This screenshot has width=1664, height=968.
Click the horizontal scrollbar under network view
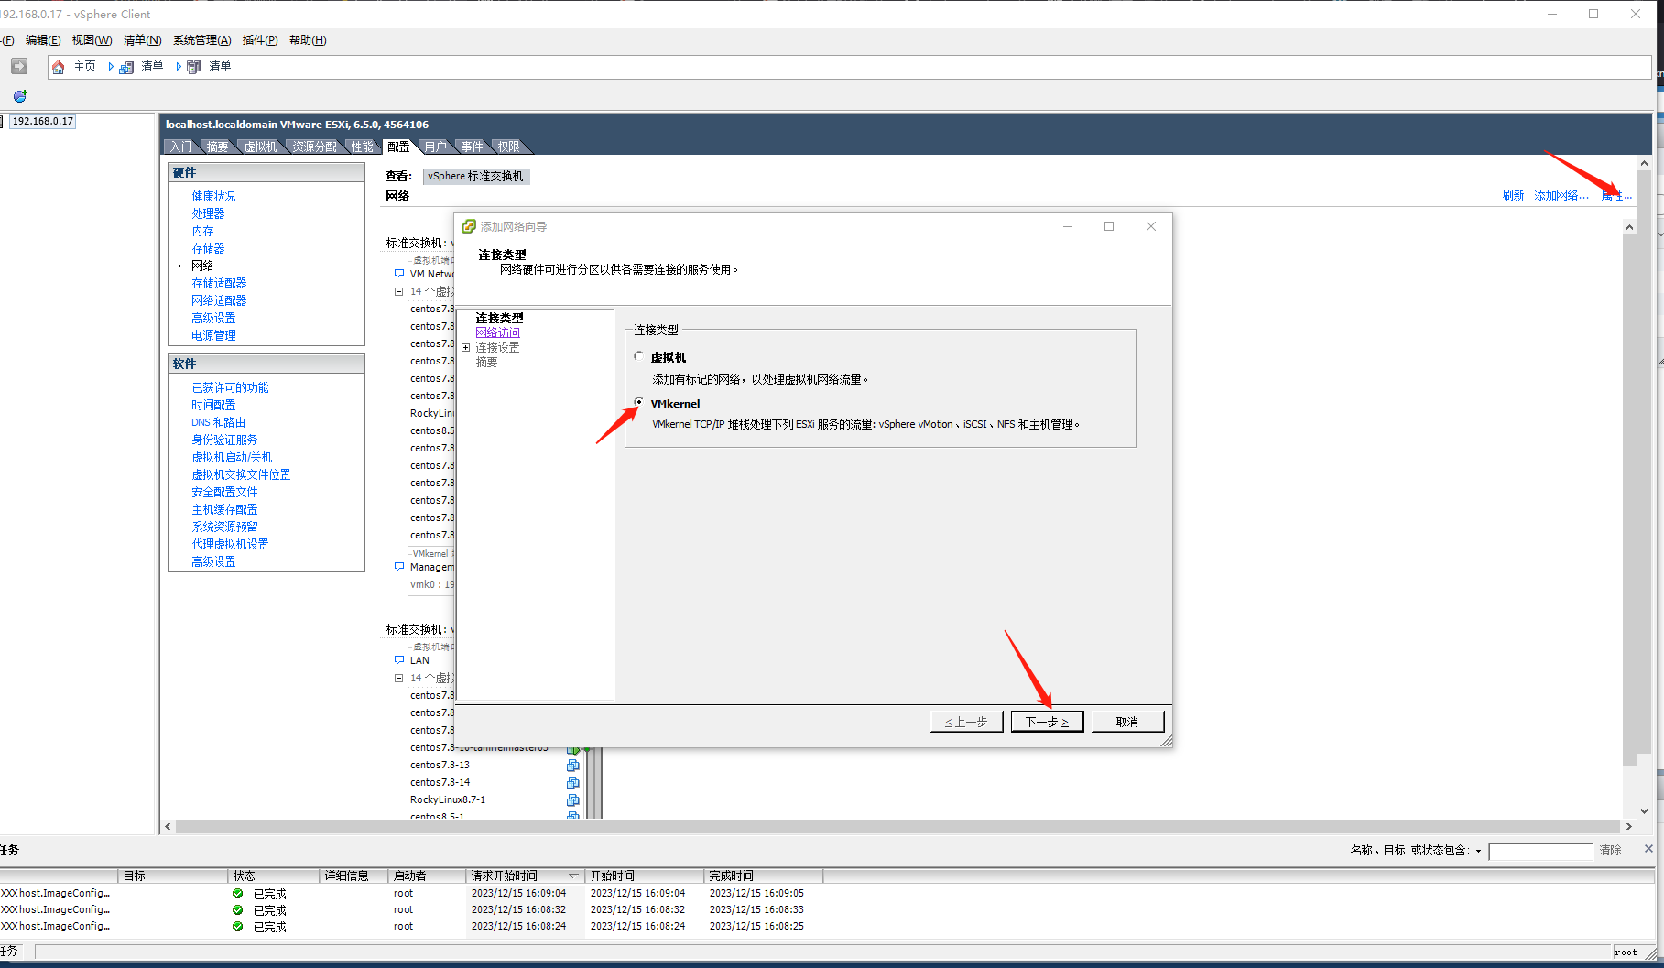click(x=898, y=826)
